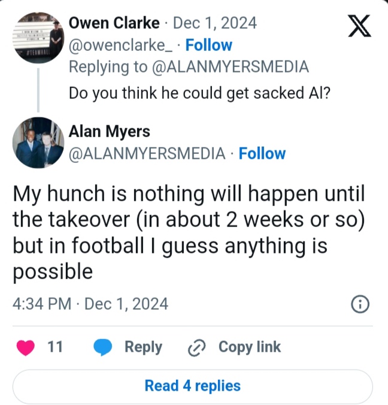Open Alan Myers' profile picture
Image resolution: width=388 pixels, height=405 pixels.
pyautogui.click(x=38, y=143)
